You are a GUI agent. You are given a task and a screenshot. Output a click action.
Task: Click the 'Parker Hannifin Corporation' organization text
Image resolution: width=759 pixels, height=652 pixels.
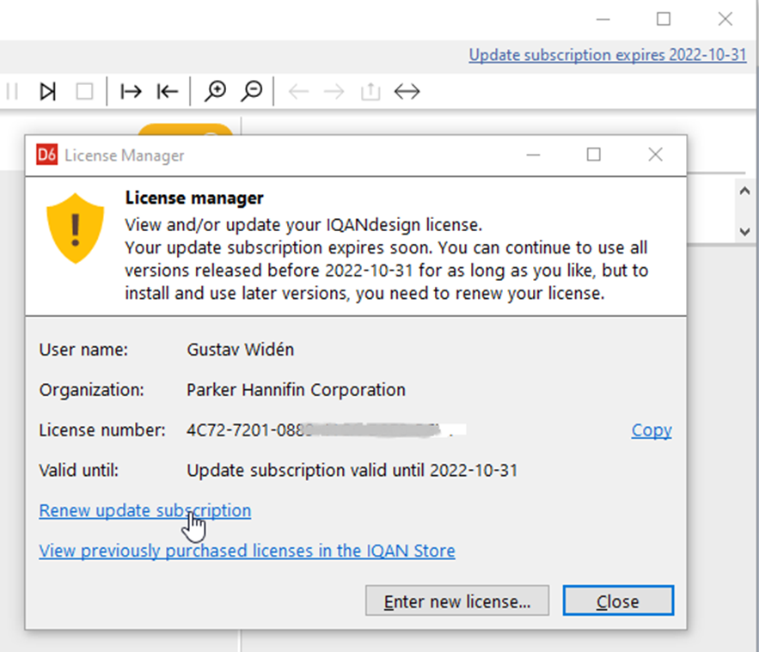[297, 390]
